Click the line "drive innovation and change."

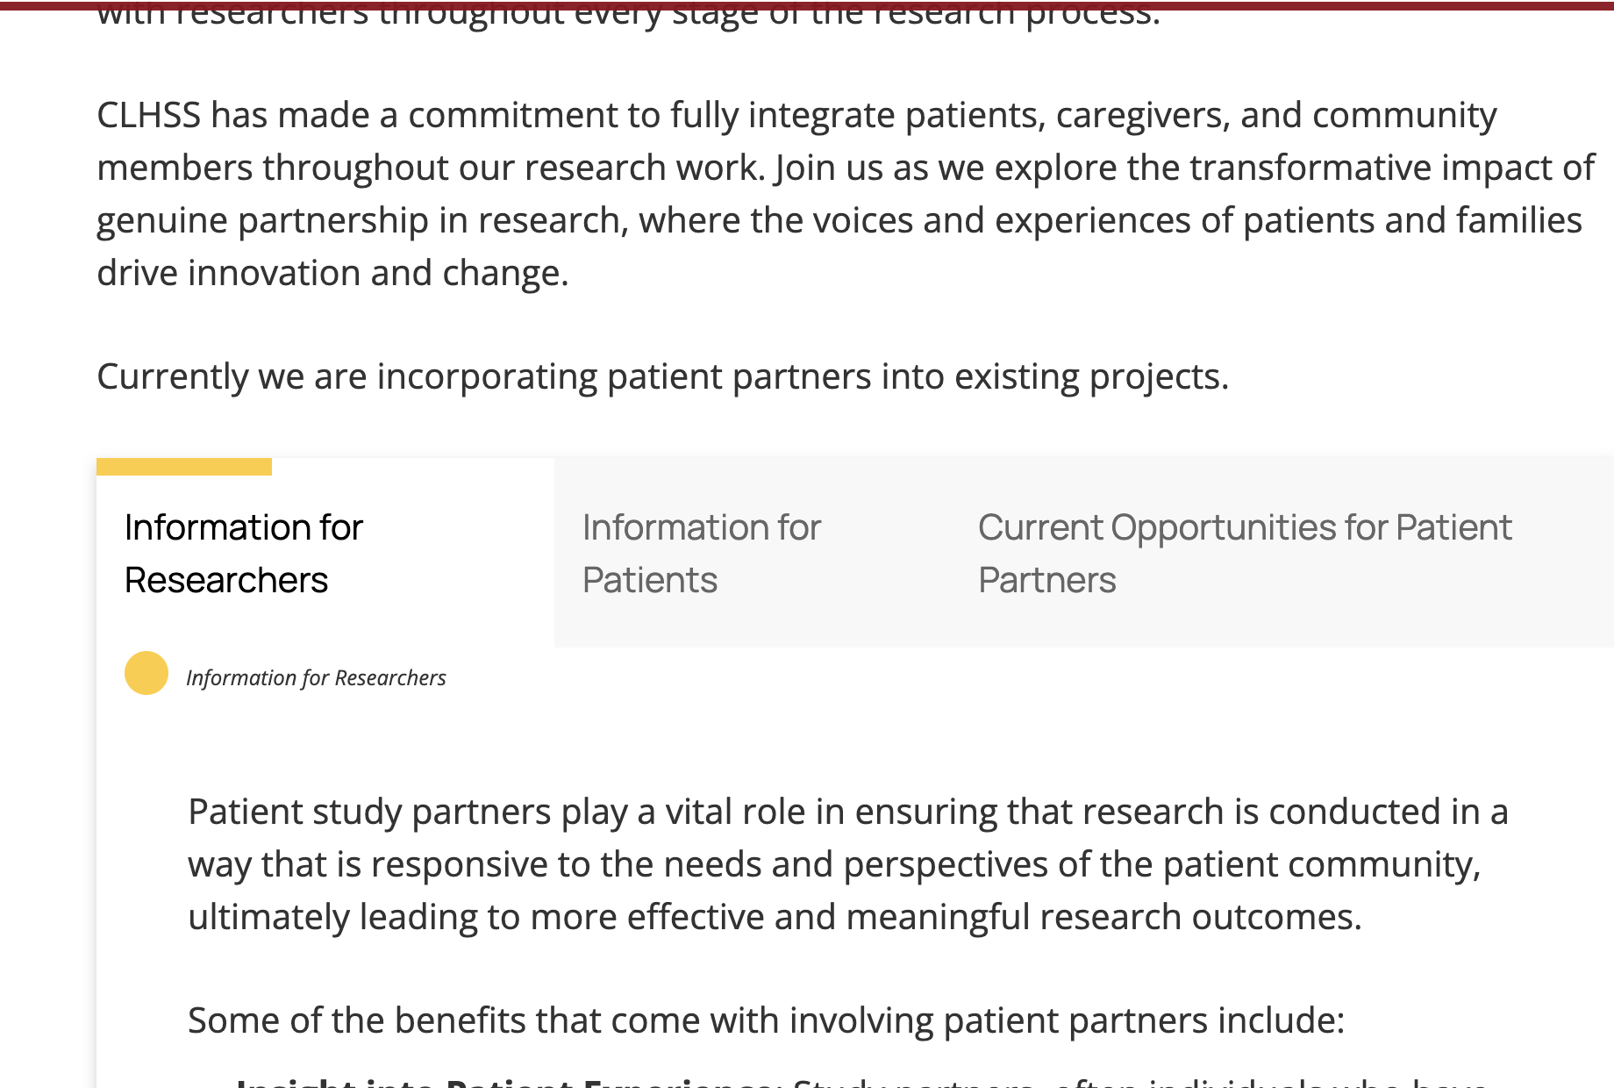[332, 274]
